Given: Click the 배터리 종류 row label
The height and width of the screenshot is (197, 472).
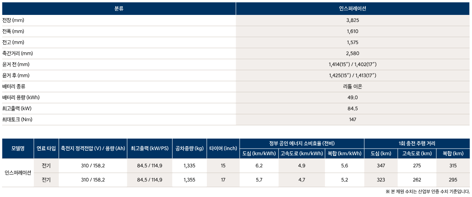Looking at the screenshot, I should 14,87.
